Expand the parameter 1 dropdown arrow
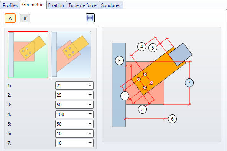Viewport: 227px width, 151px height. (x=90, y=85)
